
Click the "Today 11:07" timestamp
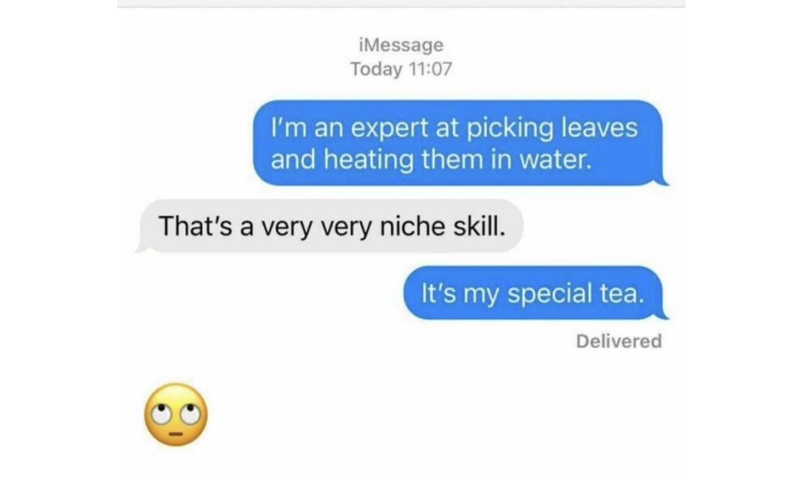click(x=401, y=69)
